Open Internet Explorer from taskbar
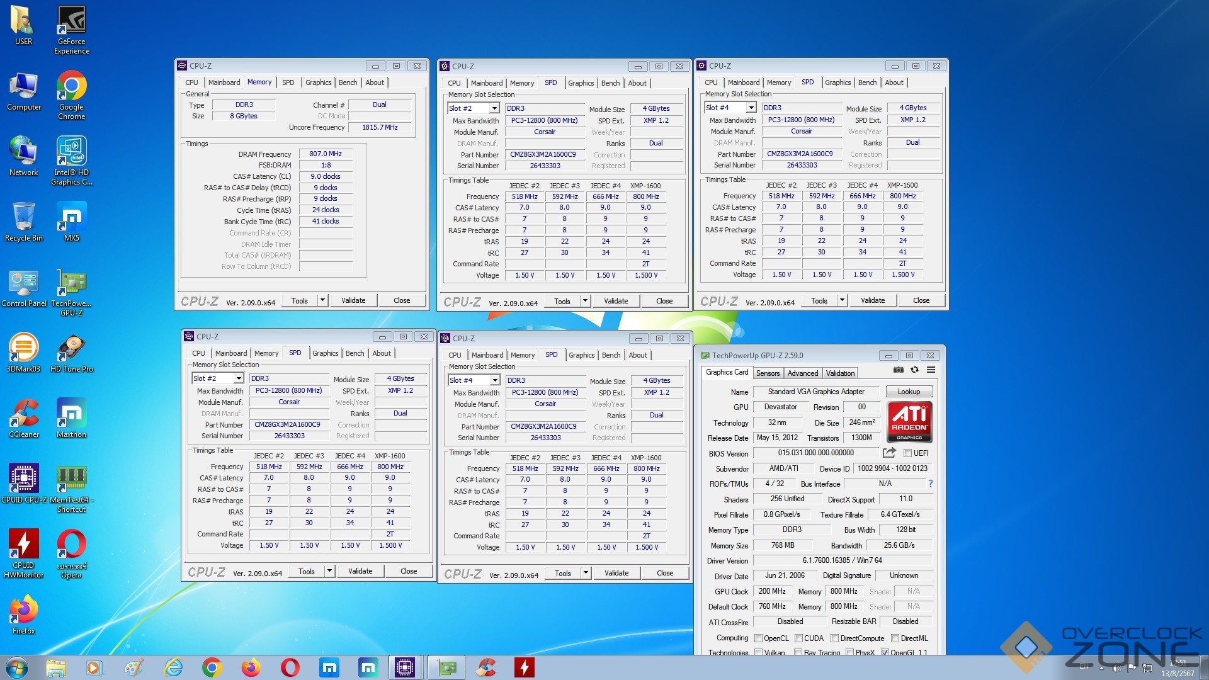Image resolution: width=1209 pixels, height=680 pixels. pyautogui.click(x=173, y=667)
